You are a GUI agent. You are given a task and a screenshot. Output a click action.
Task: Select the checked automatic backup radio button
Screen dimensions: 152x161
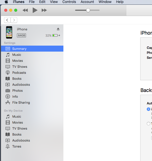[149, 109]
